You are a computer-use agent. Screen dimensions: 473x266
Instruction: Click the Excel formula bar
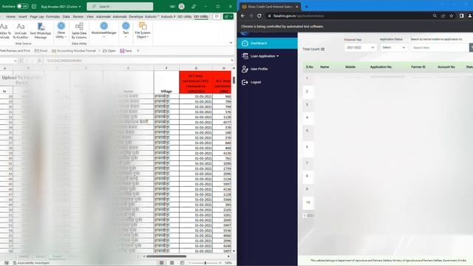[x=137, y=61]
